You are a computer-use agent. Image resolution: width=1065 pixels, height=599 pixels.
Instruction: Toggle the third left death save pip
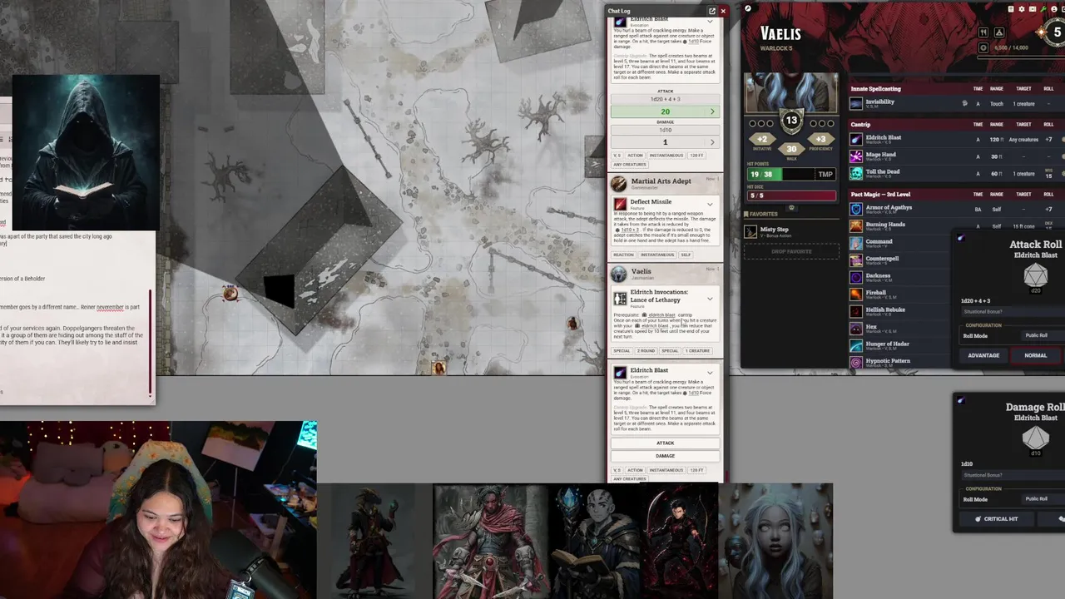point(771,124)
